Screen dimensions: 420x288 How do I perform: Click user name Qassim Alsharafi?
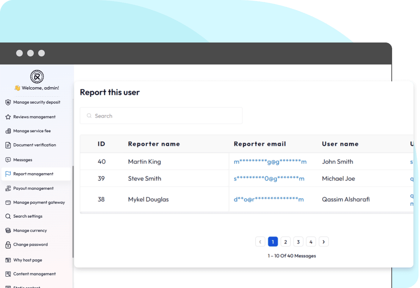click(x=346, y=199)
